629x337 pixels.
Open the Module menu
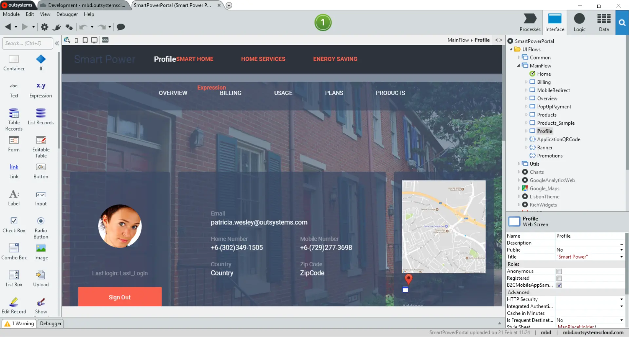click(11, 14)
